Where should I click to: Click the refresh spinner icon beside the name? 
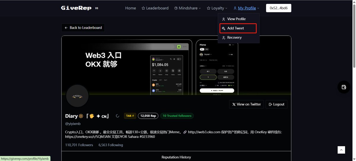[117, 116]
